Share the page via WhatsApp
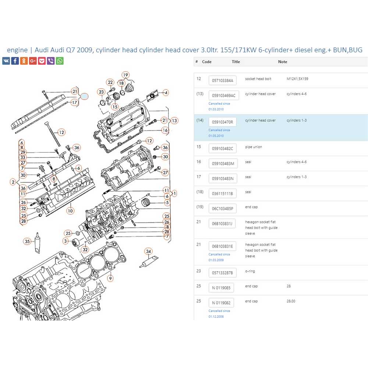Screen dimensions: 368x368 tap(60, 61)
